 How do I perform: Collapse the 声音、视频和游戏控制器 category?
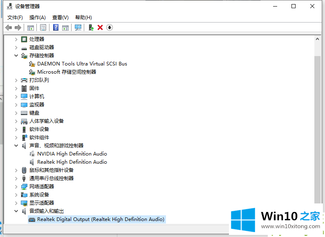click(x=16, y=146)
